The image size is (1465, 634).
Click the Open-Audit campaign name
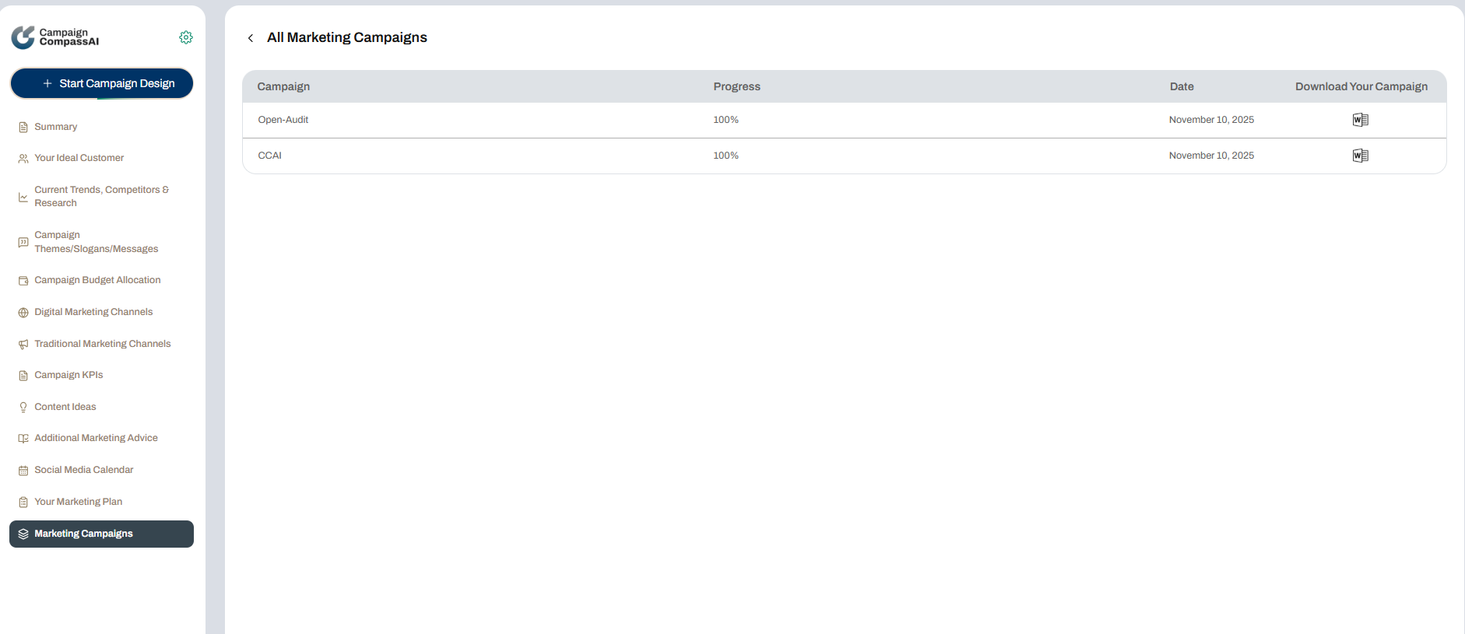click(283, 120)
